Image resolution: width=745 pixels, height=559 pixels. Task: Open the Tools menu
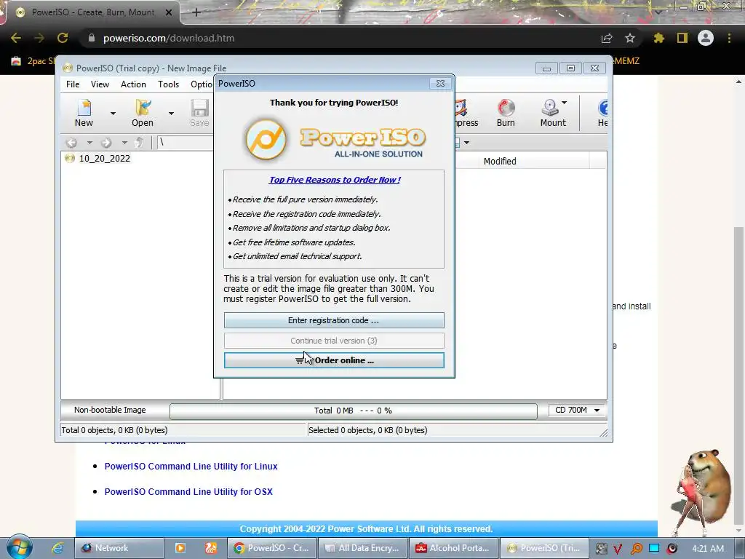(168, 84)
